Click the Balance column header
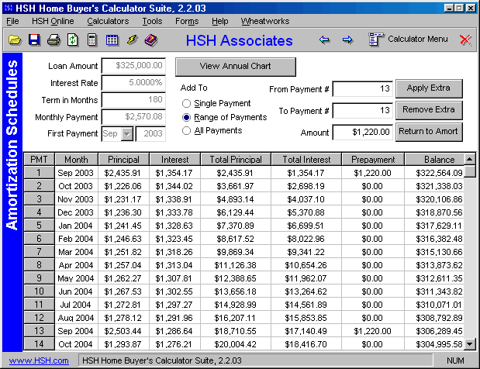The height and width of the screenshot is (369, 480). tap(434, 160)
